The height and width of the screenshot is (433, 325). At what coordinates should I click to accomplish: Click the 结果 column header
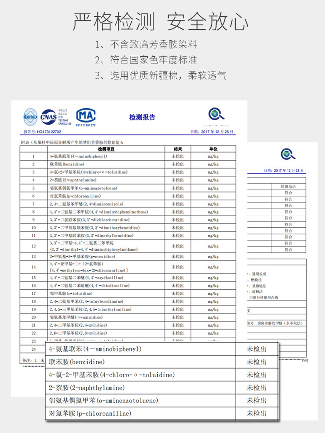(178, 149)
